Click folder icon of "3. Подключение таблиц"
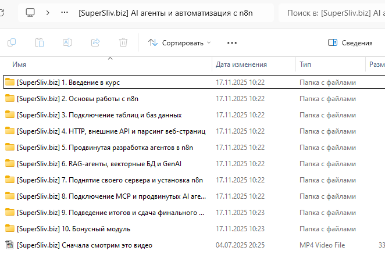This screenshot has width=385, height=258. coord(10,114)
